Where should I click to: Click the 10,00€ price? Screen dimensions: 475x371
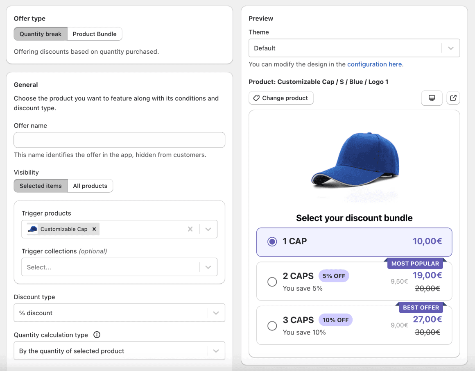tap(427, 241)
